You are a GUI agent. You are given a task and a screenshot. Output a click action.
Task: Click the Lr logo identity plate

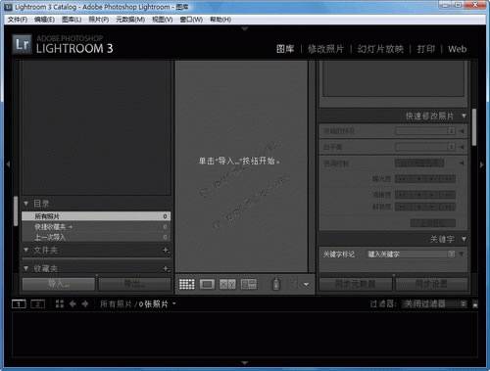[x=23, y=44]
